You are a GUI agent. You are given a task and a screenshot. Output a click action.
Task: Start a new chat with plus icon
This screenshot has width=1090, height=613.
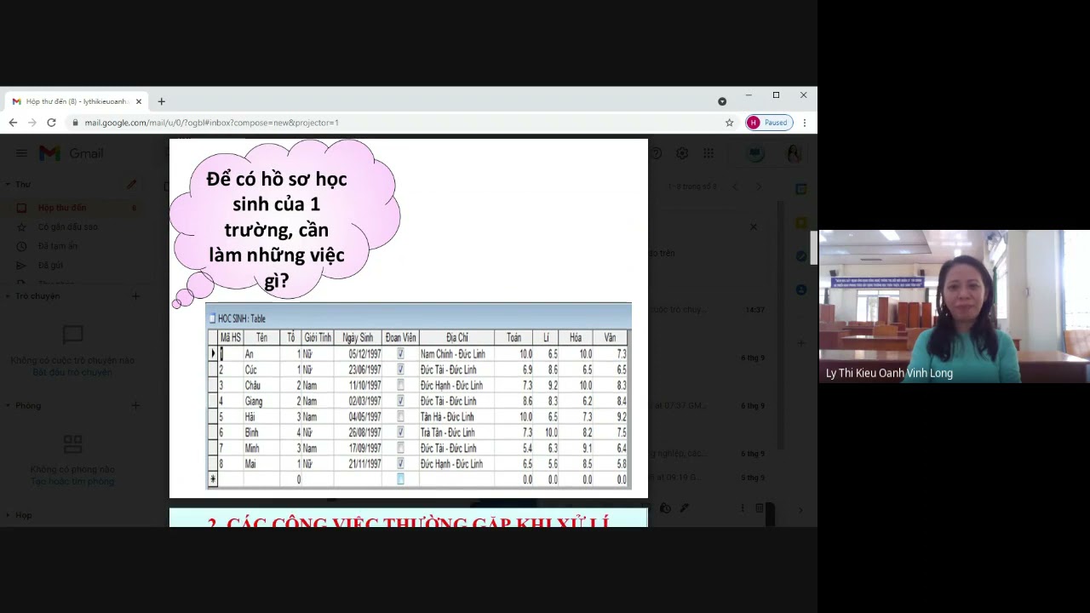coord(135,296)
